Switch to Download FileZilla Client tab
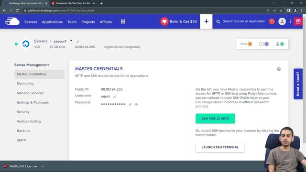306x172 pixels. tap(73, 3)
